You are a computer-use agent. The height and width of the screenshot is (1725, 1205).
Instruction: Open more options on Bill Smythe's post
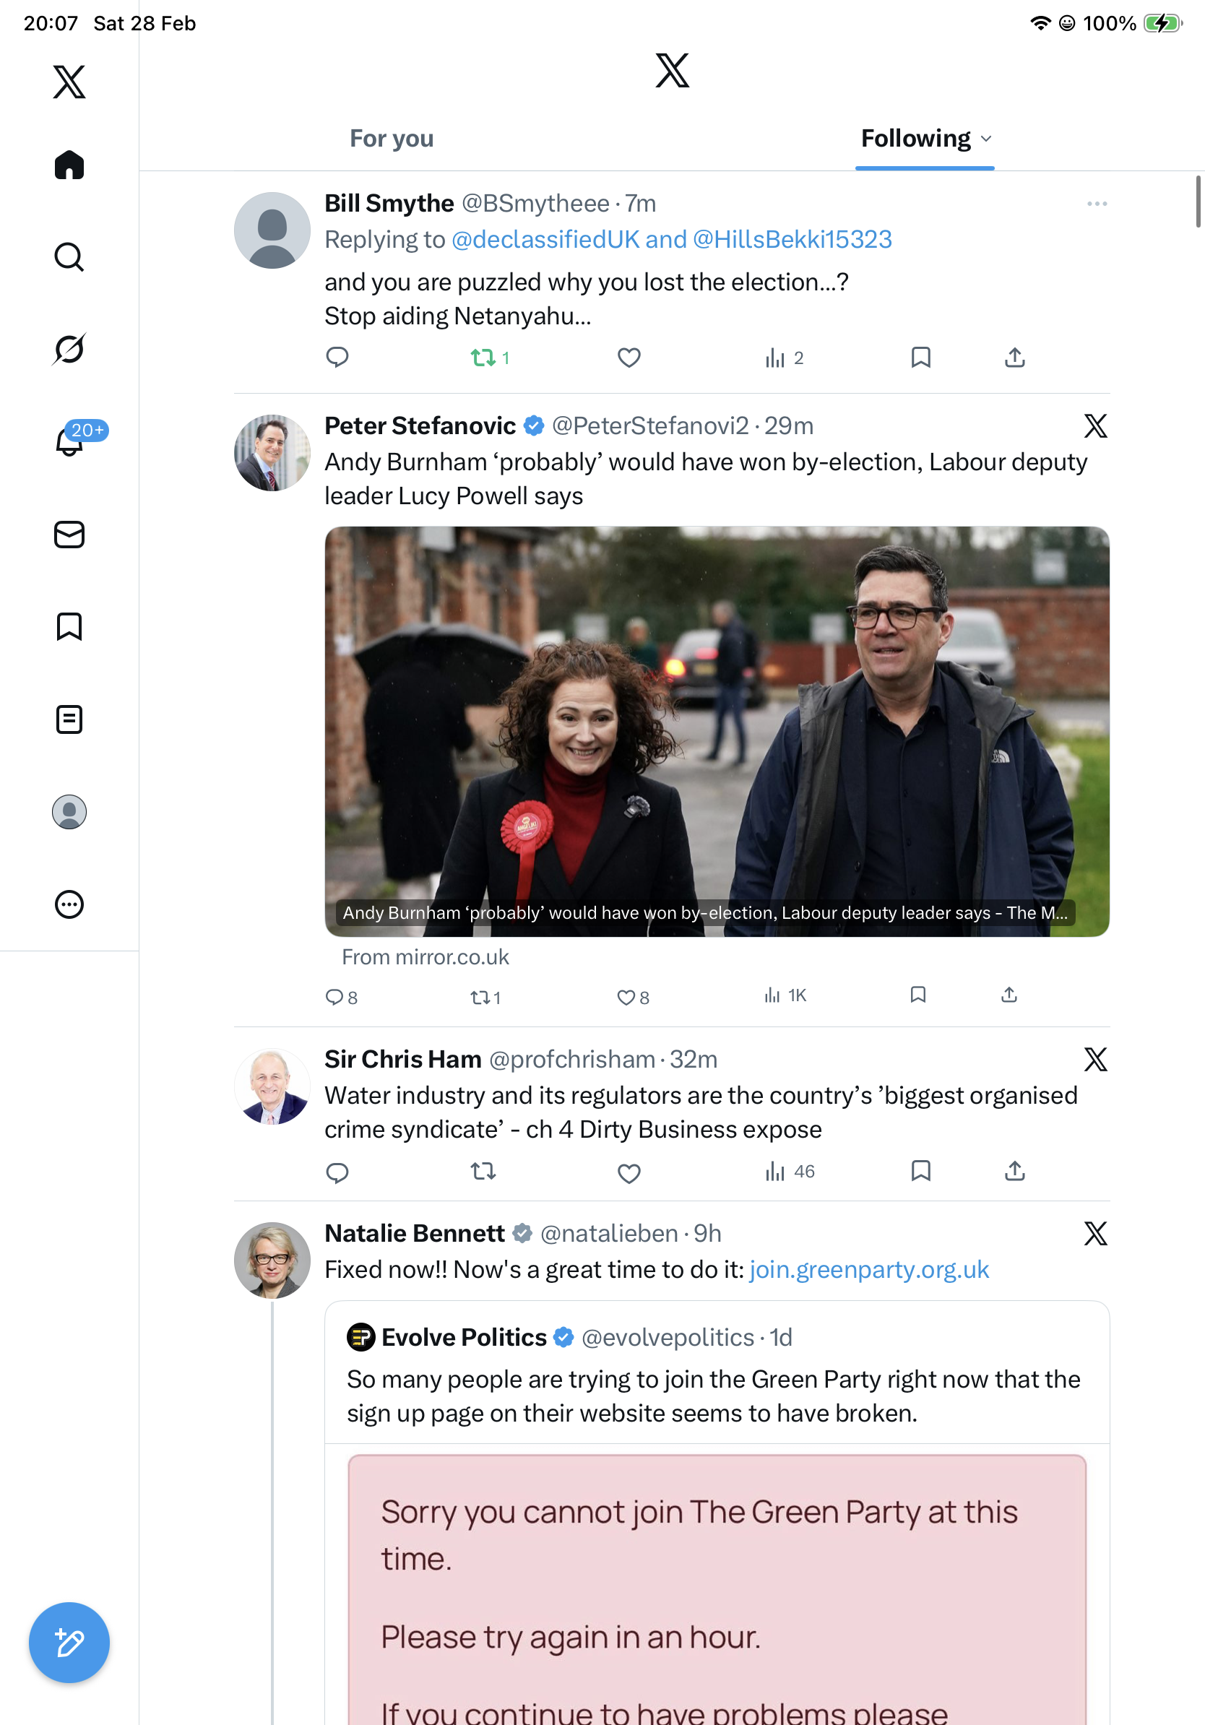coord(1097,204)
